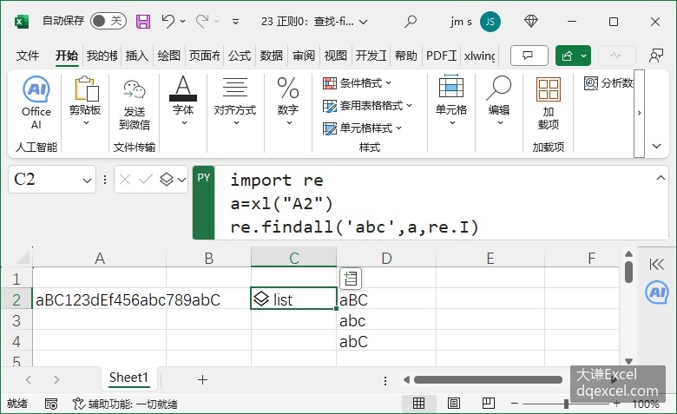Switch to the Insert (插入) tab
Viewport: 677px width, 414px height.
[137, 56]
